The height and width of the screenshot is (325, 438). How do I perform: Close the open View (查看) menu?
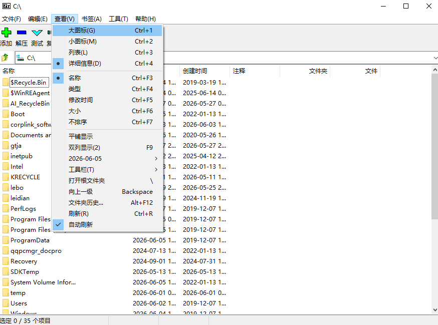pos(65,19)
